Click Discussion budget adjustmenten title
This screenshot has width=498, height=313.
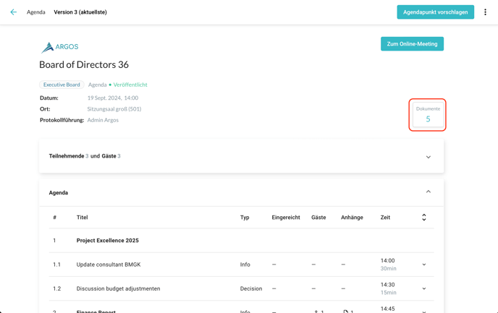tap(118, 288)
